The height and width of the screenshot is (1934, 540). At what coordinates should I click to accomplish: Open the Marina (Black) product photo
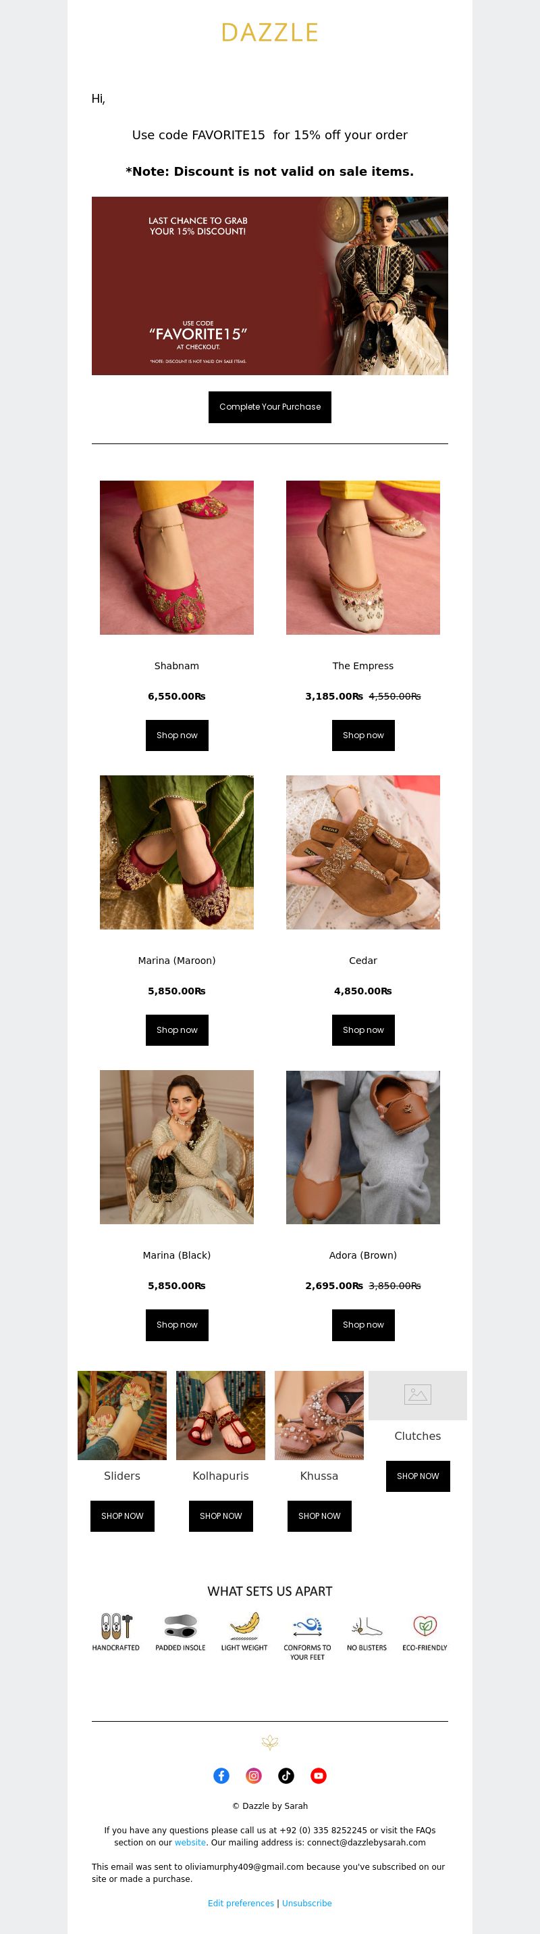[x=177, y=1147]
